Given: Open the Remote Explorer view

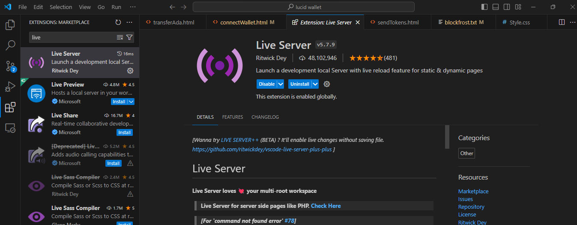Looking at the screenshot, I should click(x=10, y=128).
